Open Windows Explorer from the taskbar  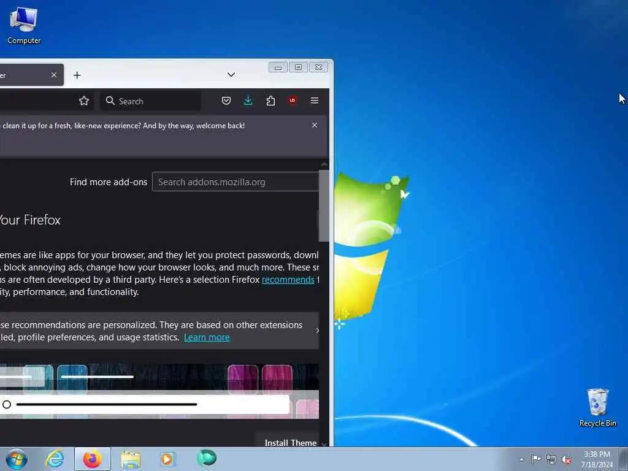(131, 459)
